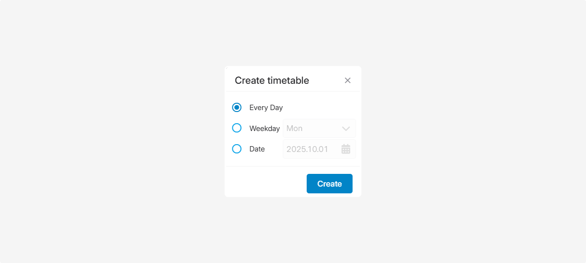The width and height of the screenshot is (586, 263).
Task: Close the Create timetable dialog
Action: click(348, 80)
